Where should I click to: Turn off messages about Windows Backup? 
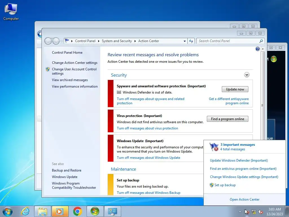[148, 193]
